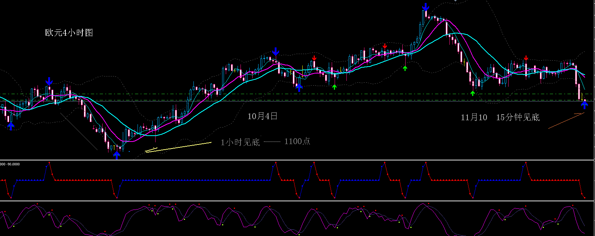
Task: Click the big blue down arrow at the highest peak
Action: (425, 7)
